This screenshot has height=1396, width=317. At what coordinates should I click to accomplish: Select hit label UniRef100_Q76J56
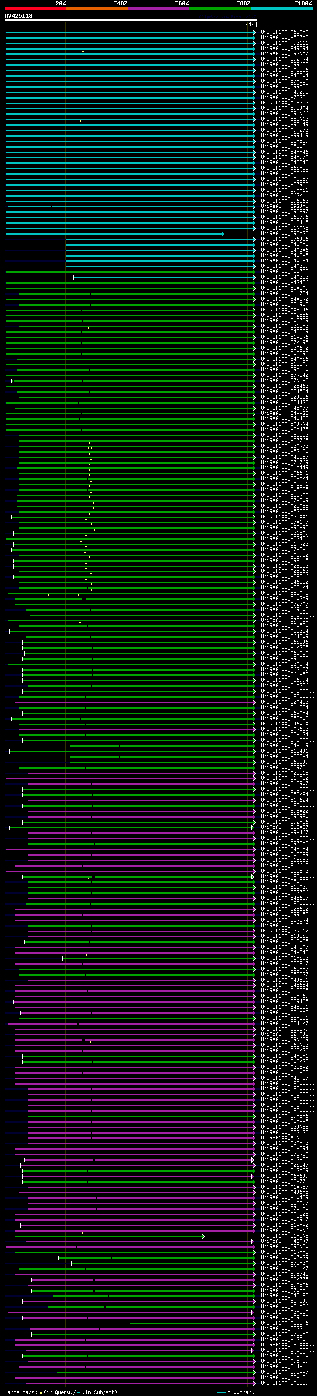(284, 239)
